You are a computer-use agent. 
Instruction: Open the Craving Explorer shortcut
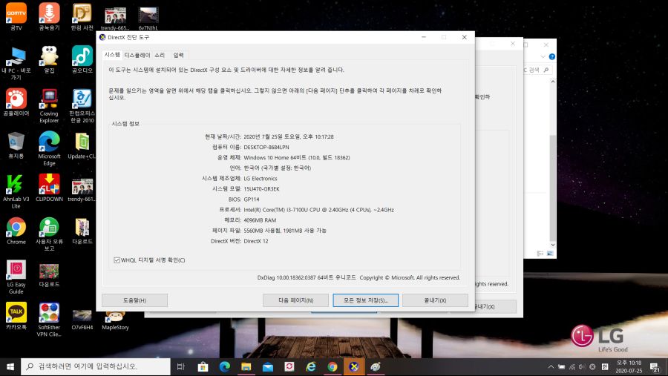click(x=49, y=105)
